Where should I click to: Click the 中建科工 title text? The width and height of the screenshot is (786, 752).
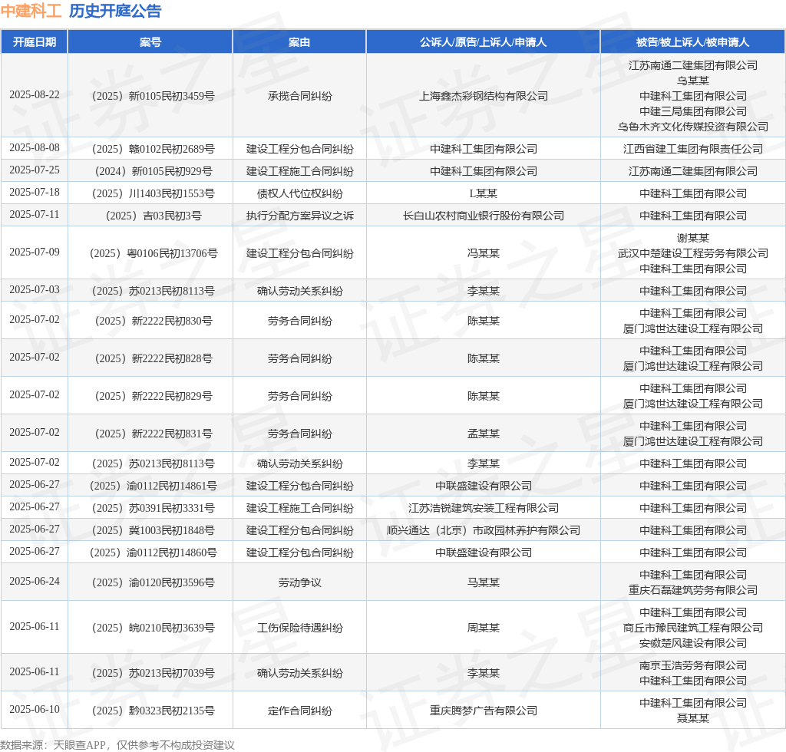31,11
